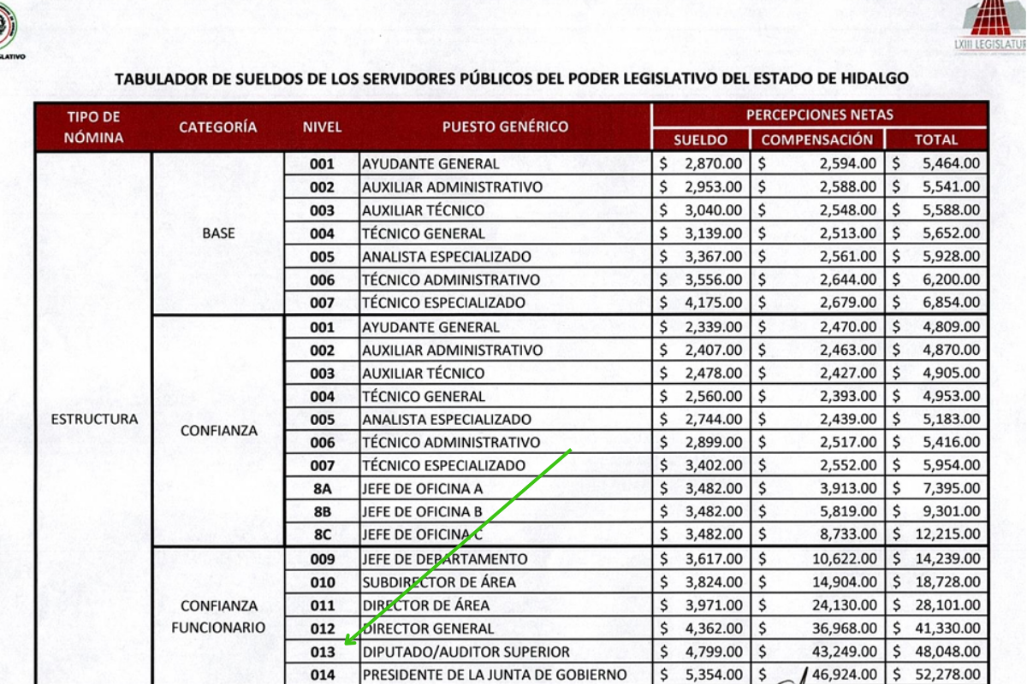Click the compensation value '36,968.00'
The image size is (1027, 684).
844,628
